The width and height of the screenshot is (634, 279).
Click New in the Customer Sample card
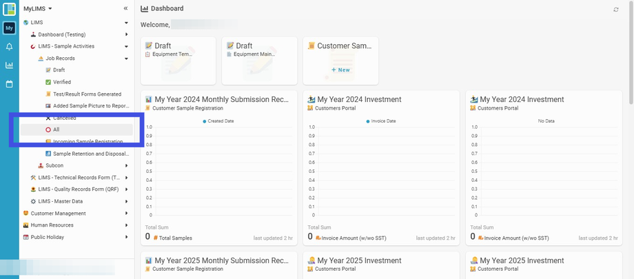tap(340, 70)
